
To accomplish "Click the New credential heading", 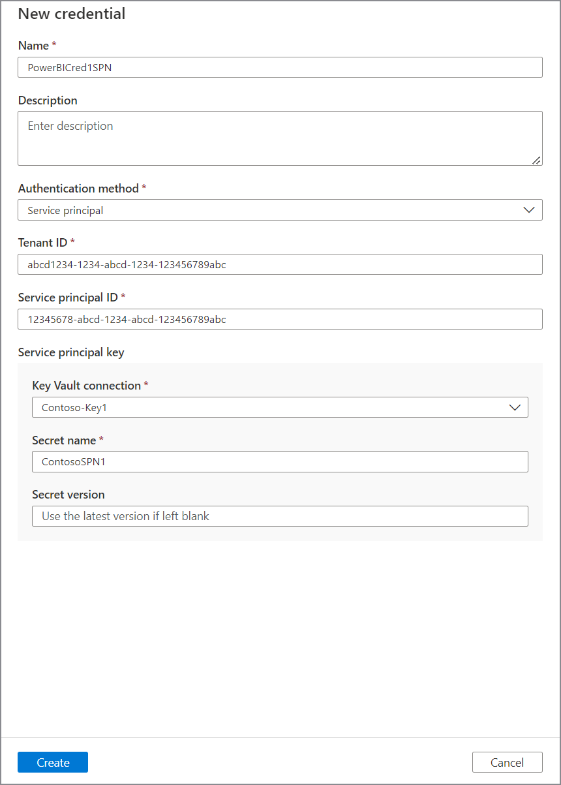I will (x=72, y=14).
